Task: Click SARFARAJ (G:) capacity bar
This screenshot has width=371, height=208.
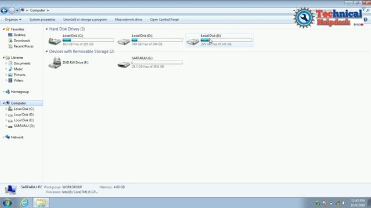Action: point(157,62)
